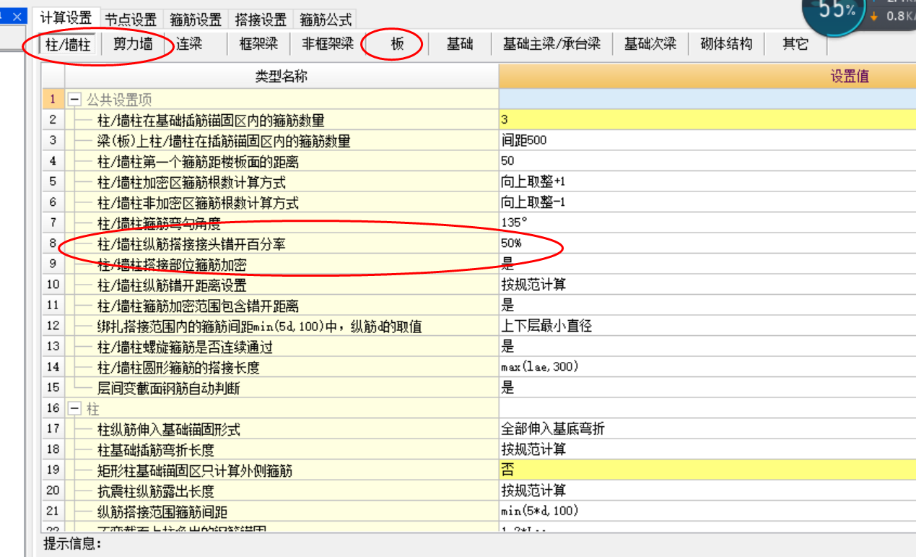Switch to the 箍筋设置 tab
This screenshot has width=916, height=557.
tap(196, 20)
